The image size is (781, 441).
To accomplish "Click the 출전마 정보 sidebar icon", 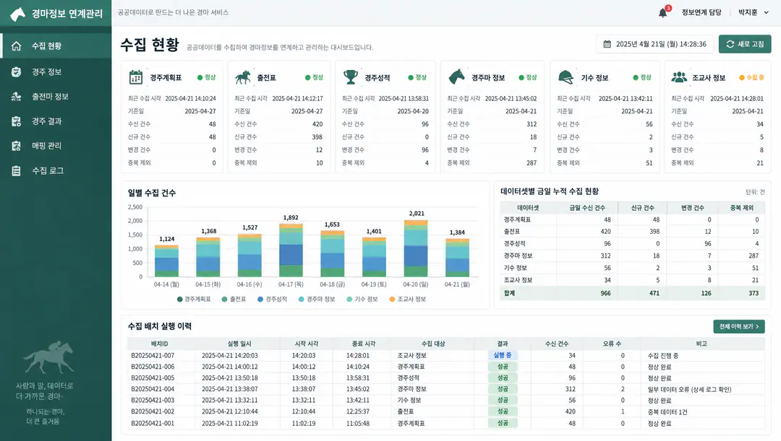I will pos(17,97).
